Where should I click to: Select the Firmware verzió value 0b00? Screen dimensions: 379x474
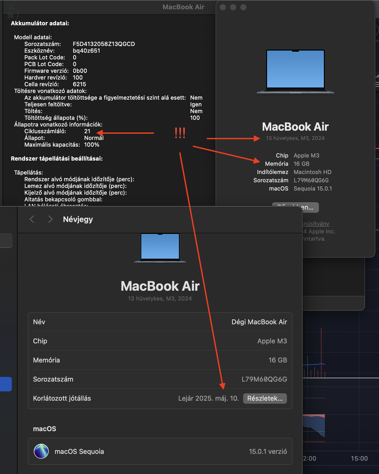tap(80, 71)
